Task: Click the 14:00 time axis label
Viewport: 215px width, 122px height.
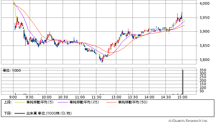Action: [149, 97]
